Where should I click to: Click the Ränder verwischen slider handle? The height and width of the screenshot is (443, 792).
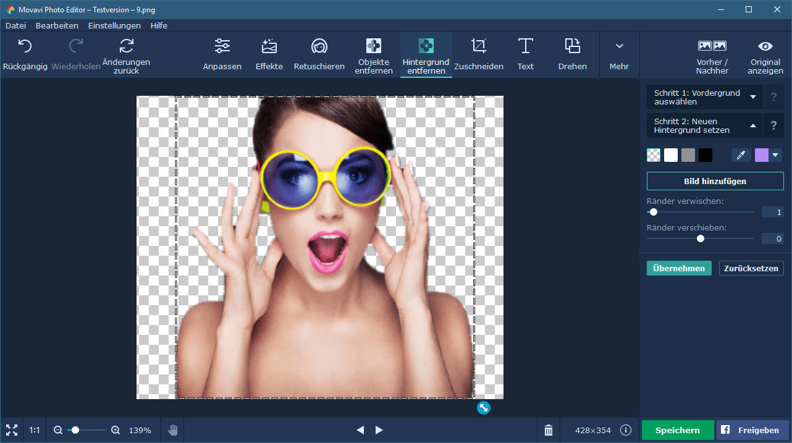click(x=654, y=212)
